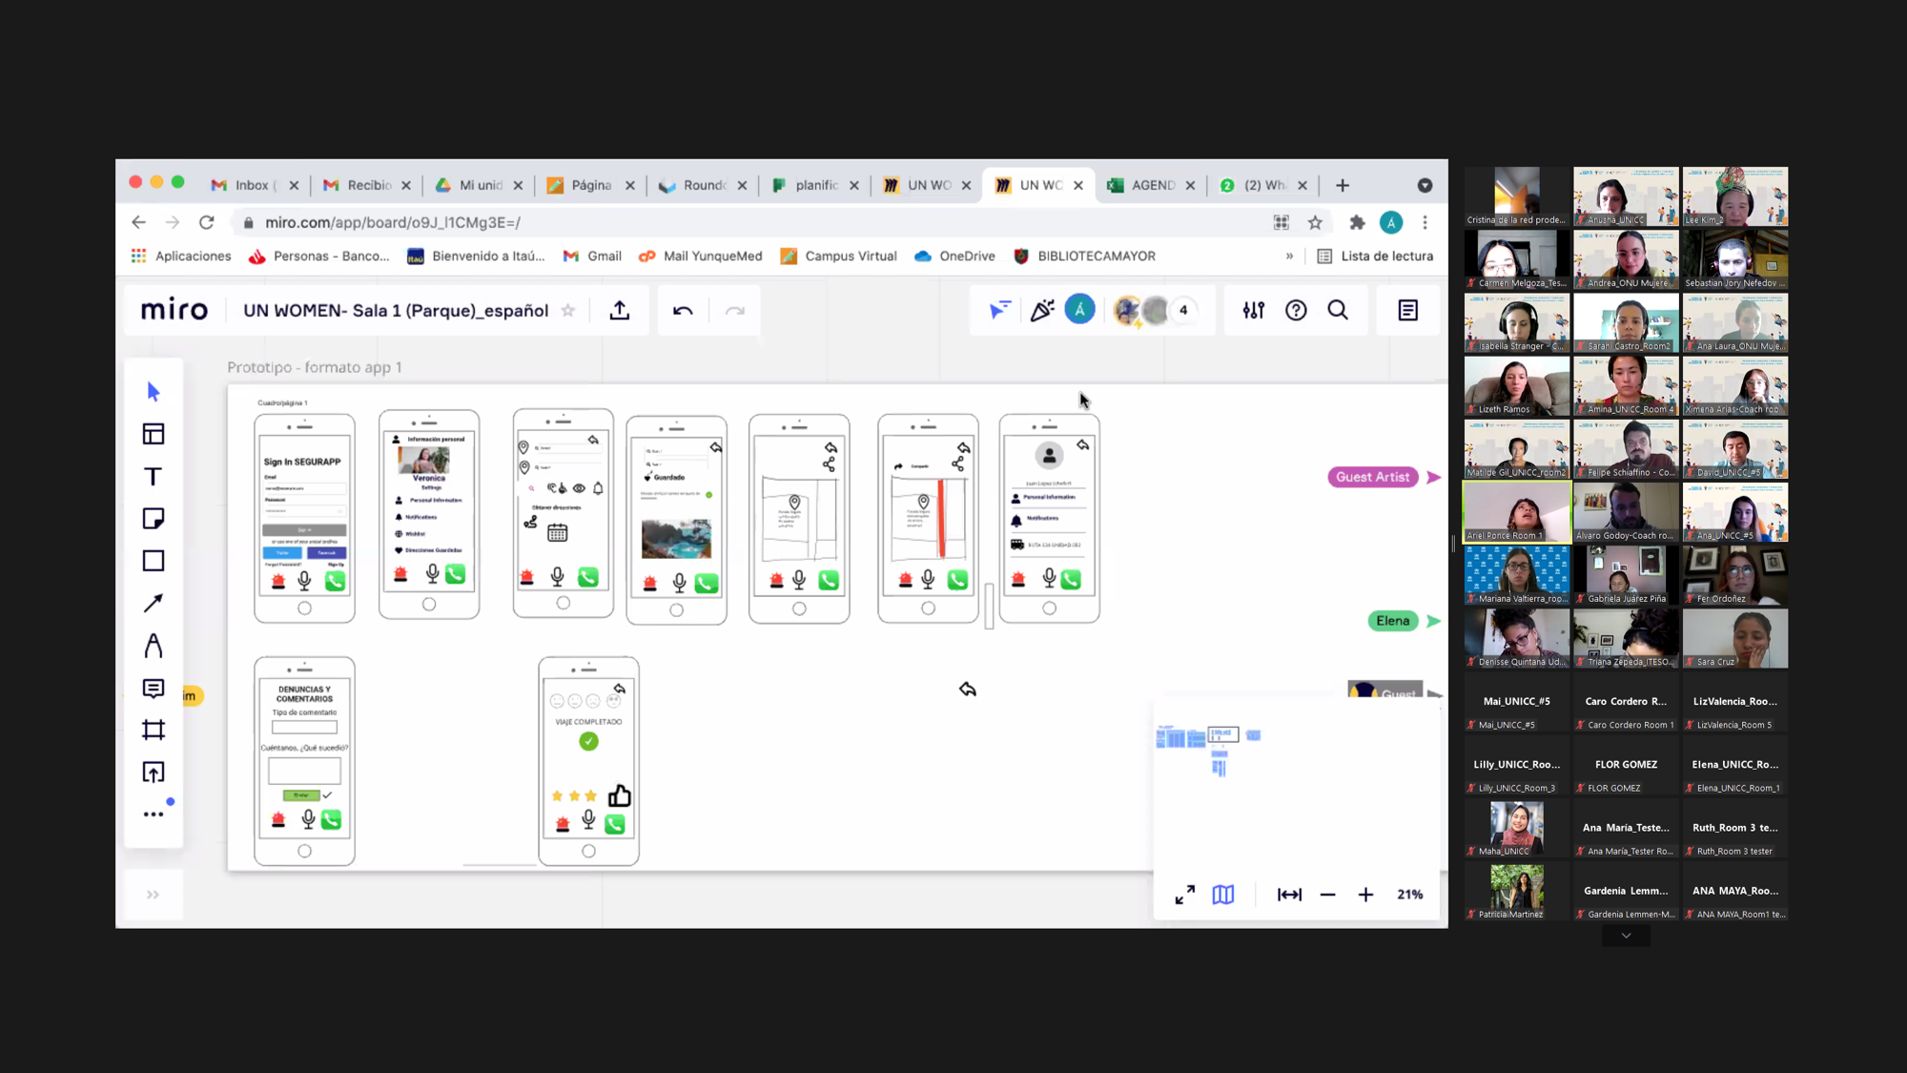The image size is (1907, 1073).
Task: Click the reactions party popper icon
Action: click(x=1041, y=310)
